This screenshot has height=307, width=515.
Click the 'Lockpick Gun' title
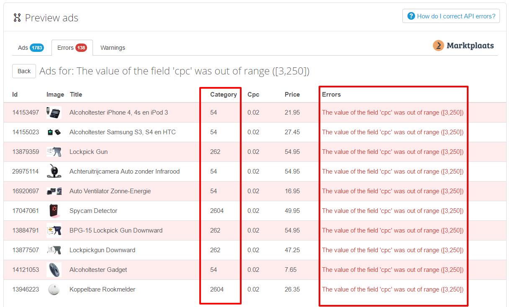click(x=89, y=152)
